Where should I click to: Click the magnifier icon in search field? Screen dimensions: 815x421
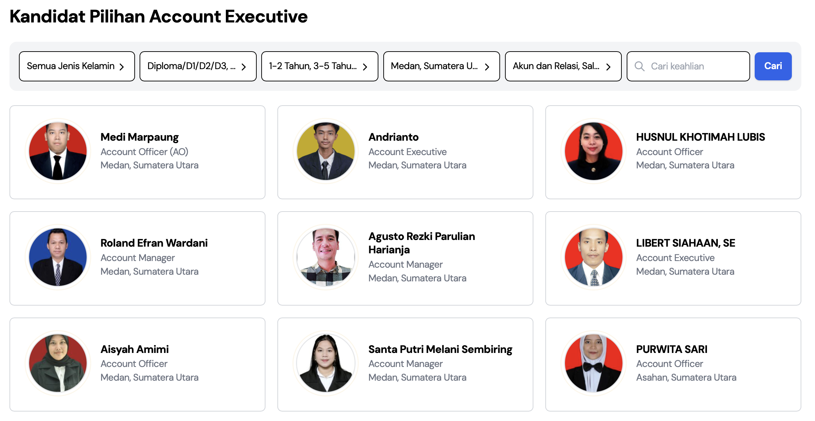639,66
